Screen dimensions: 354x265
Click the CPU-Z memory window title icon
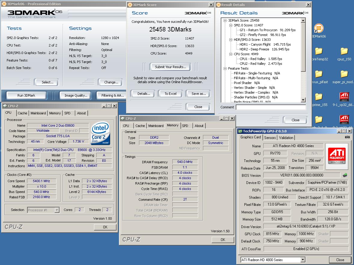(x=123, y=118)
